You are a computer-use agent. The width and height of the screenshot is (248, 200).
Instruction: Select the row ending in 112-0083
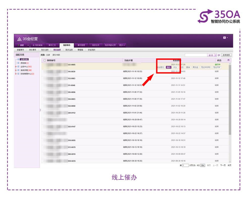[135, 80]
